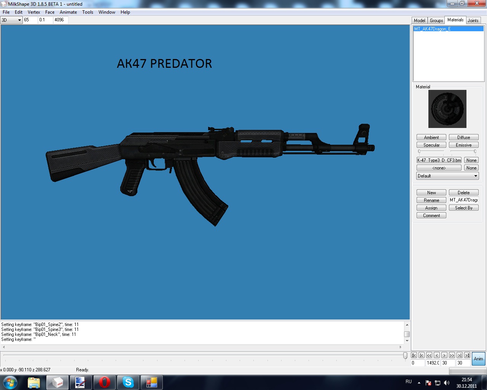Click the field-of-view 65 input field

pyautogui.click(x=30, y=20)
